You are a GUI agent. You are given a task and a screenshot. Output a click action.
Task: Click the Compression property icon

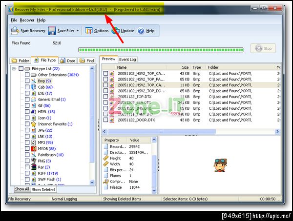pyautogui.click(x=106, y=181)
